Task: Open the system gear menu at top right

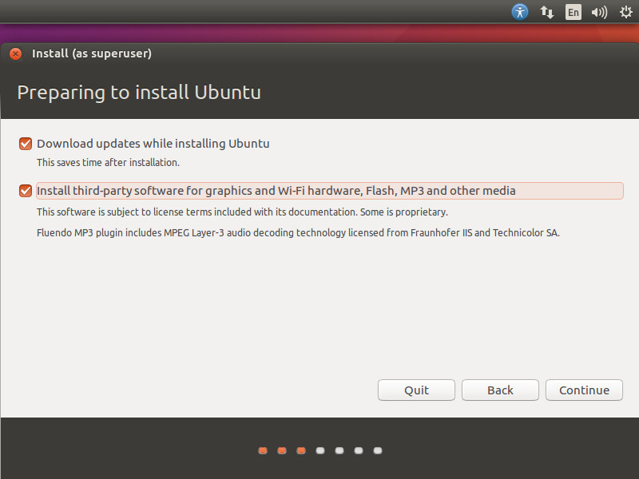Action: pyautogui.click(x=625, y=12)
